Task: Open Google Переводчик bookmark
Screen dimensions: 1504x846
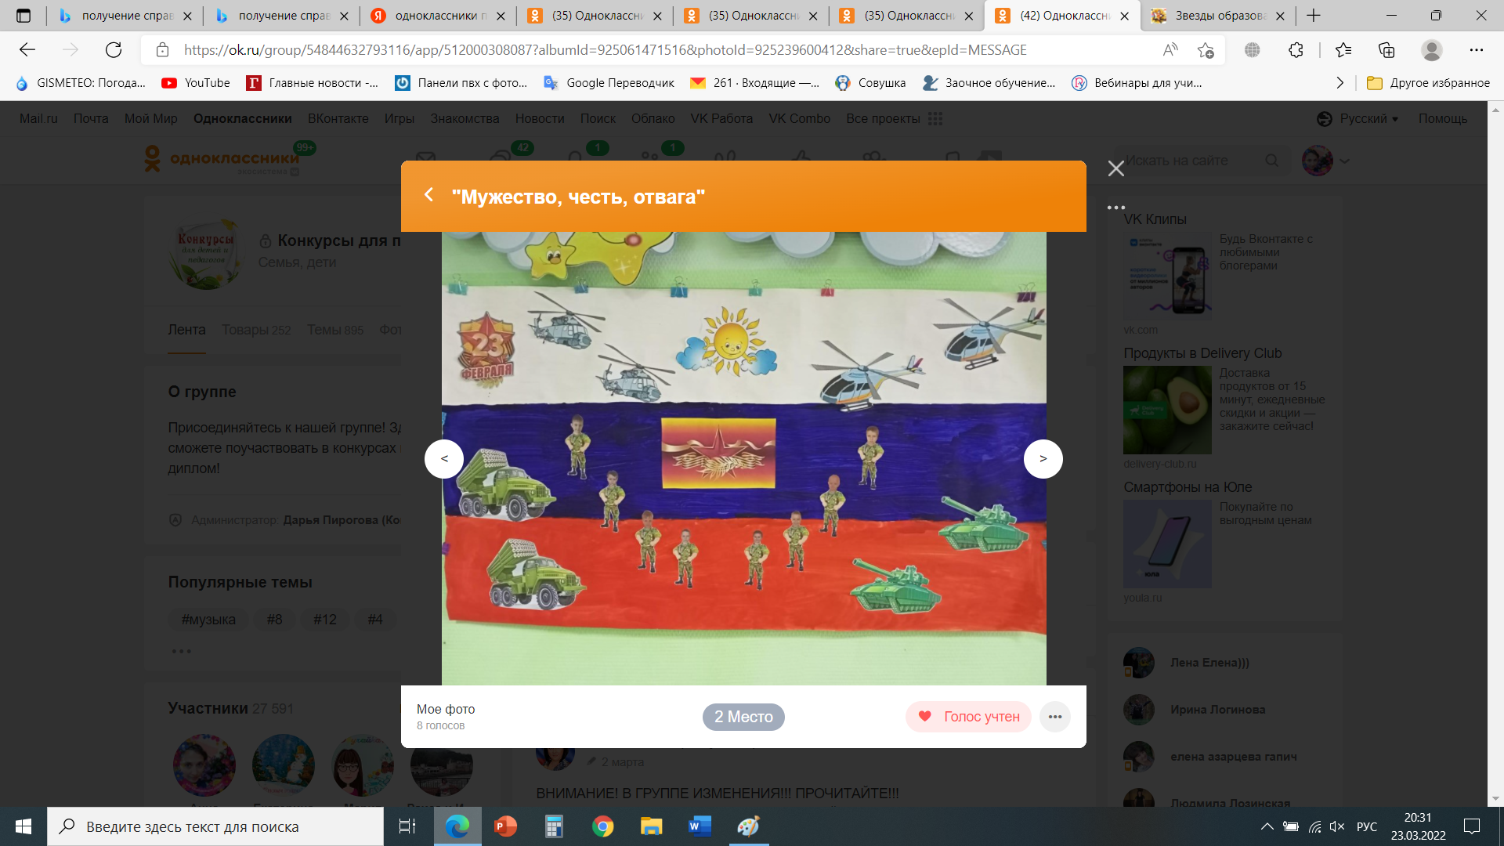Action: pyautogui.click(x=609, y=83)
